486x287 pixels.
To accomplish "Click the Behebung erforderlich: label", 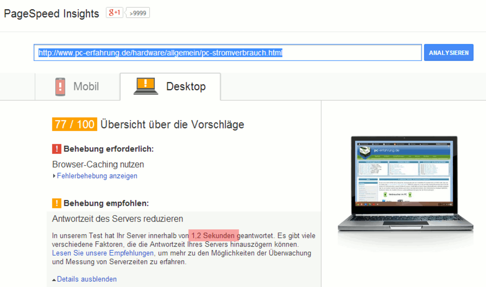I will click(x=109, y=149).
